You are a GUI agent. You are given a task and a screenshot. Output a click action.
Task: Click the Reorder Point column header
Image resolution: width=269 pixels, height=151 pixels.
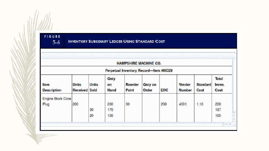(x=132, y=87)
